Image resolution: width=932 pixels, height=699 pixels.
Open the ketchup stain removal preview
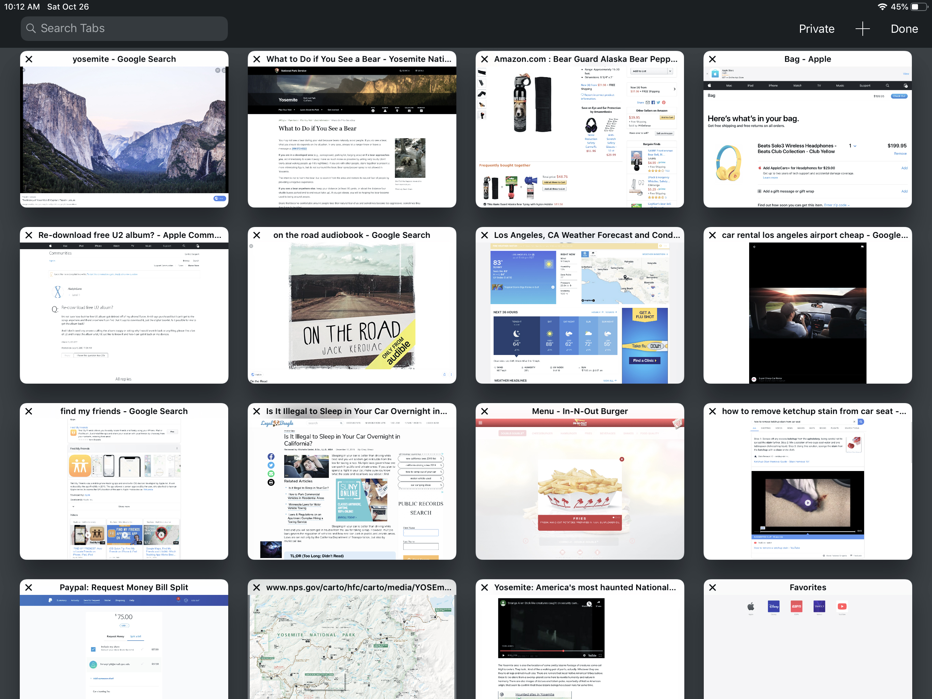pyautogui.click(x=808, y=489)
